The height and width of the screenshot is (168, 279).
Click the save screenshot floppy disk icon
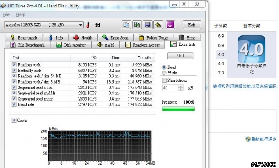148,25
